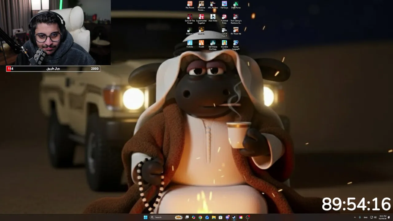Switch to Discord in the taskbar
The width and height of the screenshot is (393, 221).
(x=227, y=217)
